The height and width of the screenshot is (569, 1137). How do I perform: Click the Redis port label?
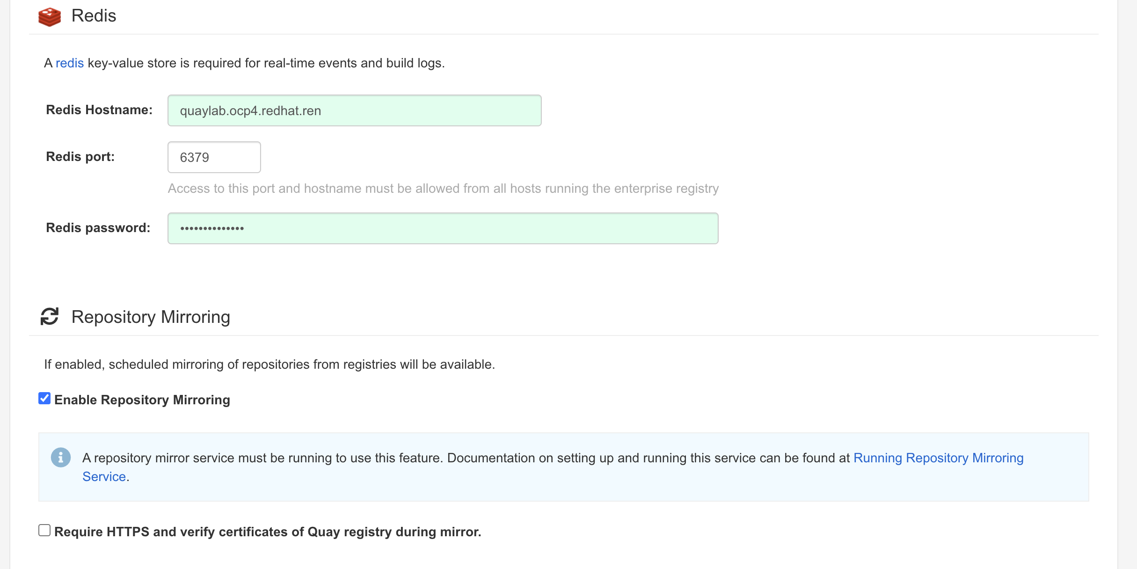[80, 157]
